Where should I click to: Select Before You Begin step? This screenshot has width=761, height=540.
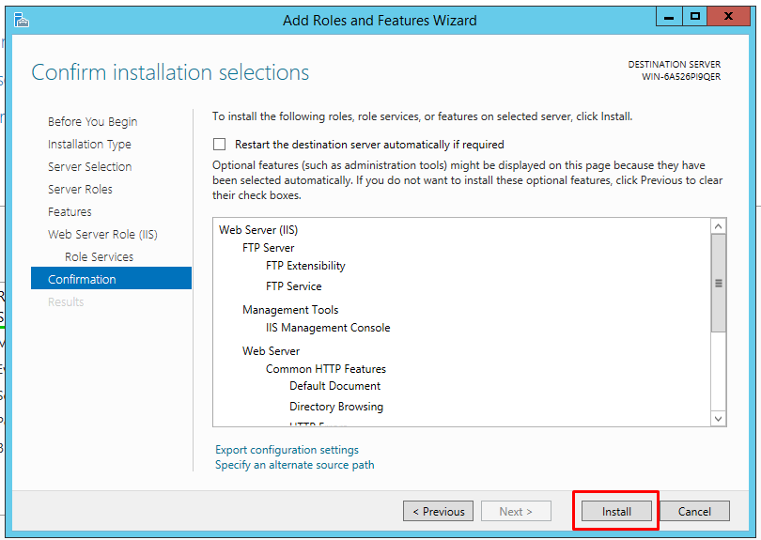pos(92,121)
